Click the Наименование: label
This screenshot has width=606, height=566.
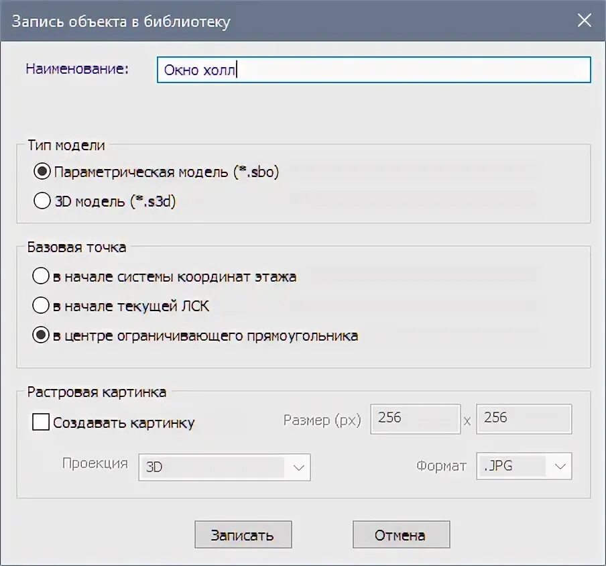[77, 69]
